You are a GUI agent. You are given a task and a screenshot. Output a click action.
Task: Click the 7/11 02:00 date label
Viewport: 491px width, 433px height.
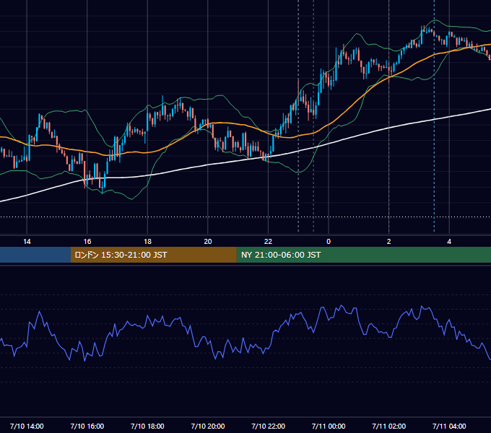click(389, 426)
